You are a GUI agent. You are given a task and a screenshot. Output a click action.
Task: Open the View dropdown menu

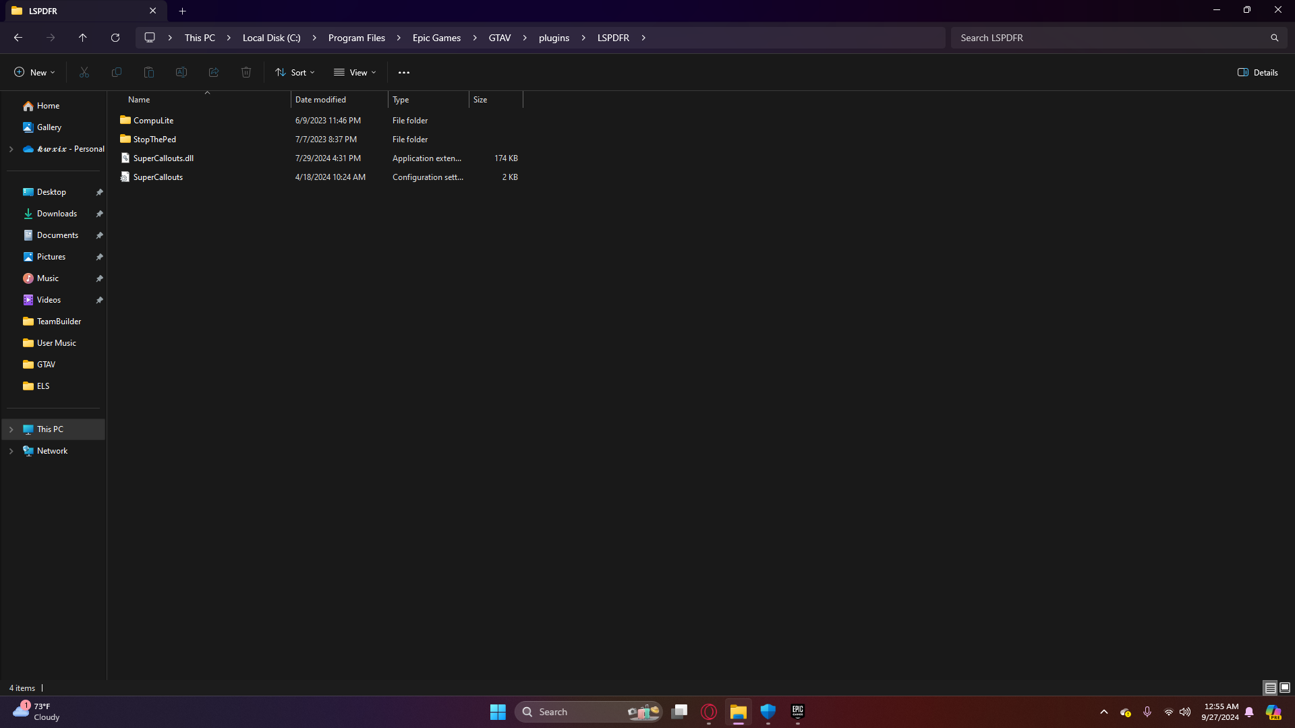355,72
